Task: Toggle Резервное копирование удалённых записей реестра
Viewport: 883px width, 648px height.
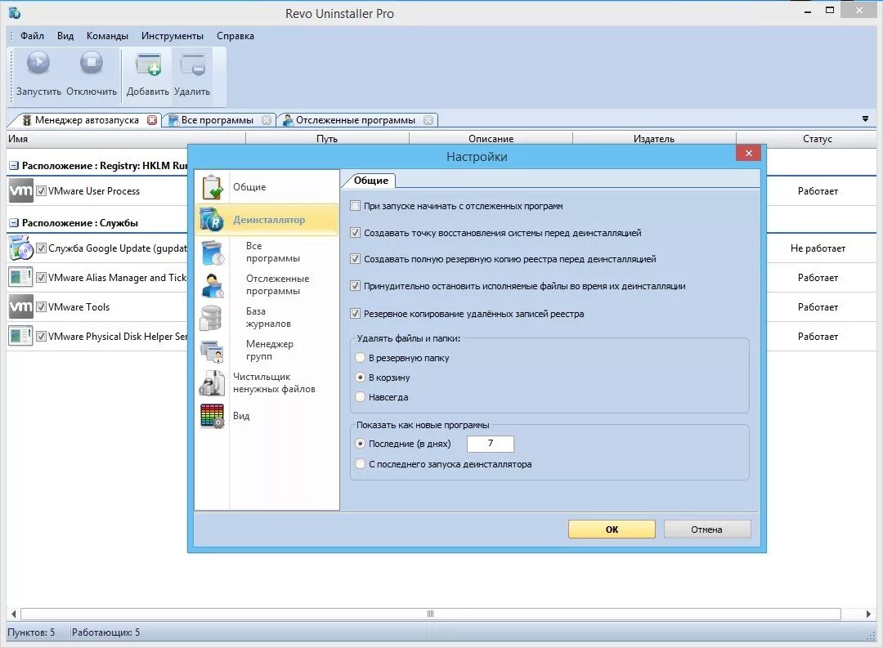Action: click(x=355, y=313)
